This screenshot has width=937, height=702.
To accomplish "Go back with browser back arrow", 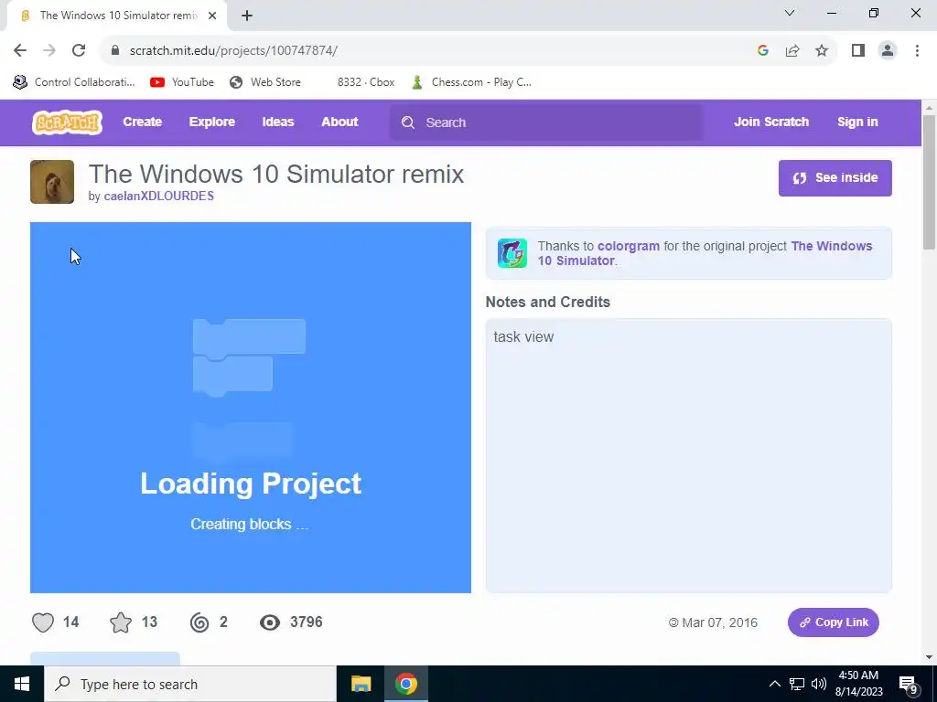I will 20,50.
